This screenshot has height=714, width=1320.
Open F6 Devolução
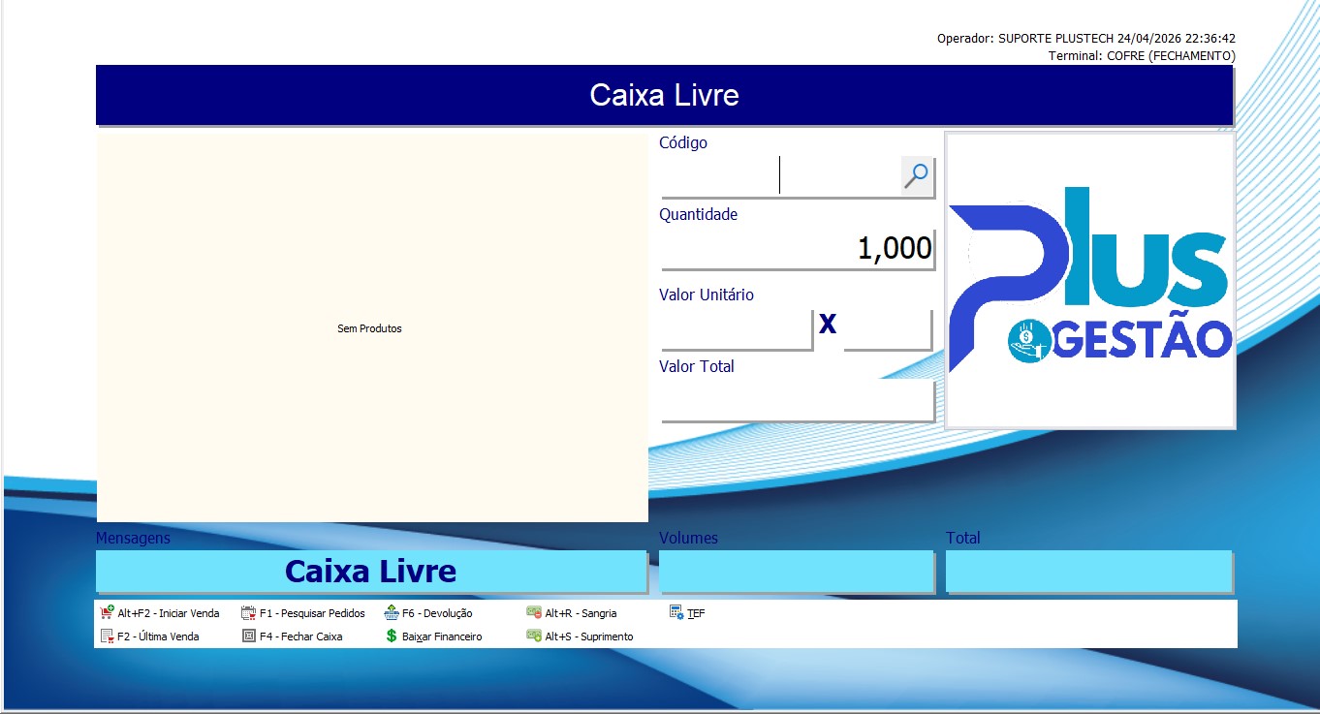click(428, 613)
